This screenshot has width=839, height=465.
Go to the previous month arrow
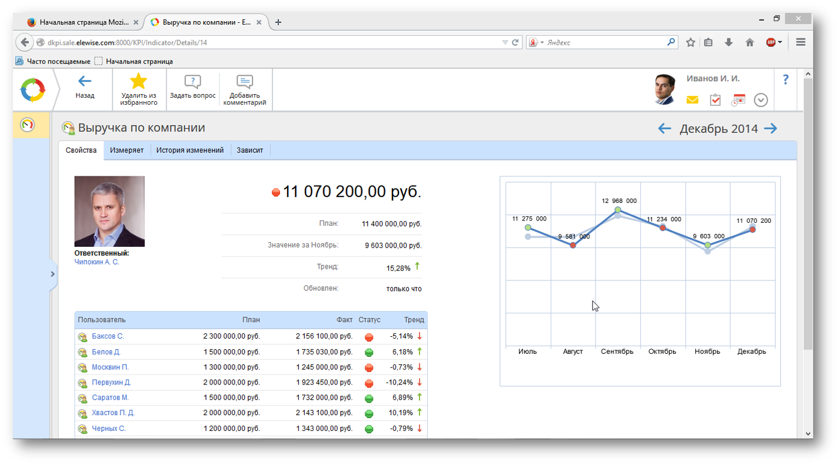pos(665,128)
